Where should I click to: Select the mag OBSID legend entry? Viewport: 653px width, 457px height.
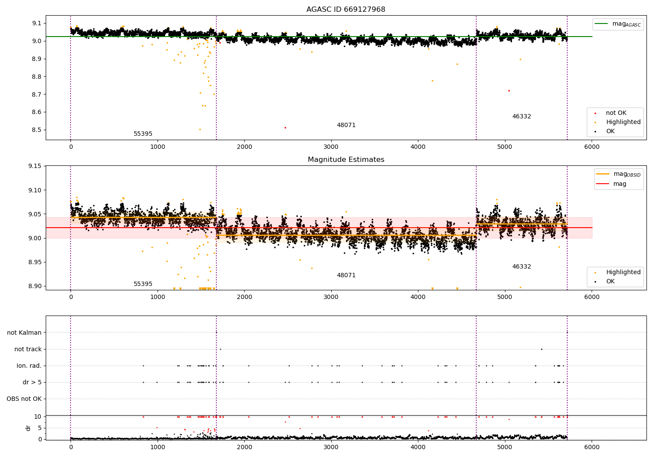(619, 174)
